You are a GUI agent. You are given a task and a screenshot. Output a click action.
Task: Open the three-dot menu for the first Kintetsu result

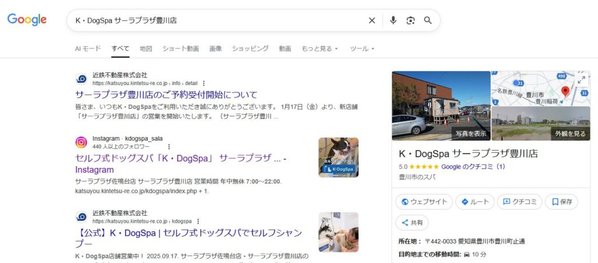tap(204, 83)
